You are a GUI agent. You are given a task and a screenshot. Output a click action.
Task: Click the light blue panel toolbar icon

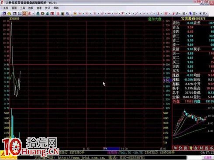pyautogui.click(x=20, y=14)
